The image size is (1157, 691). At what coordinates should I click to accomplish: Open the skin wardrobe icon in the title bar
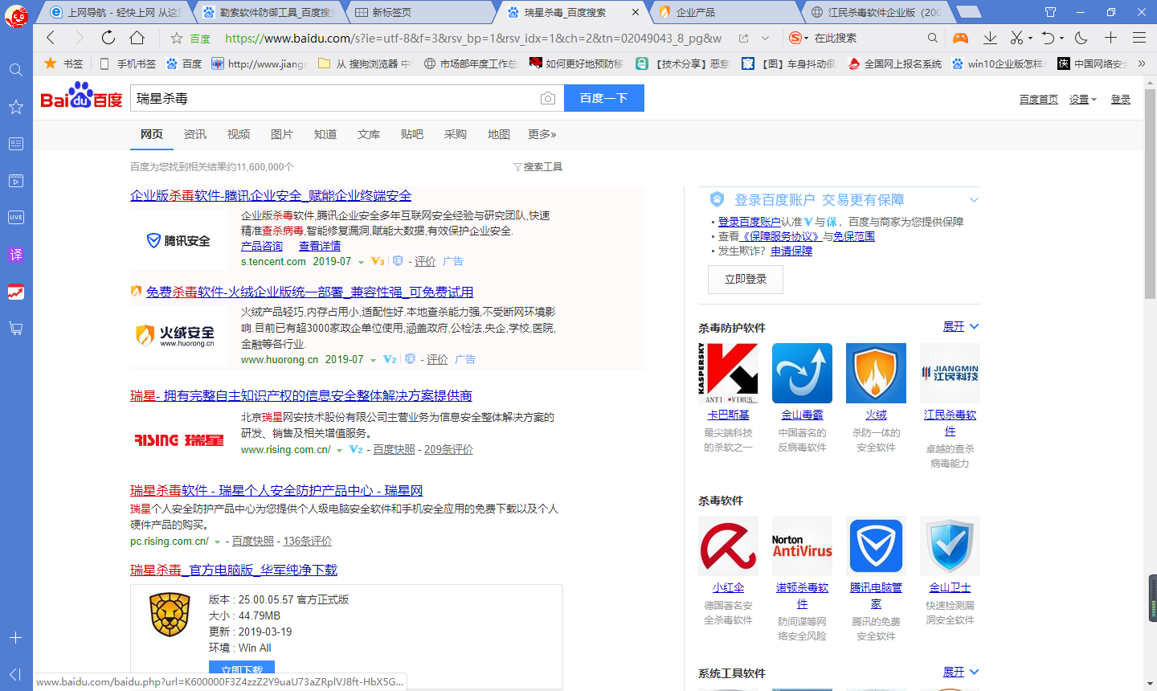click(1050, 12)
